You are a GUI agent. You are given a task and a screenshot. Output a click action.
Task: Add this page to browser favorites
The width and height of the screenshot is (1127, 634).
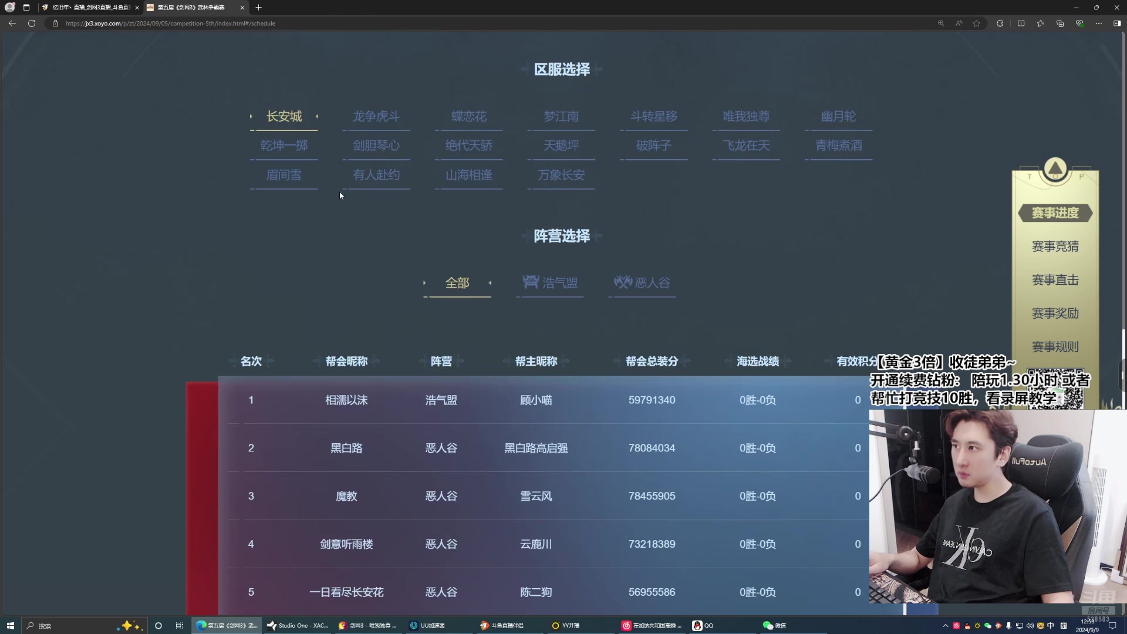977,23
